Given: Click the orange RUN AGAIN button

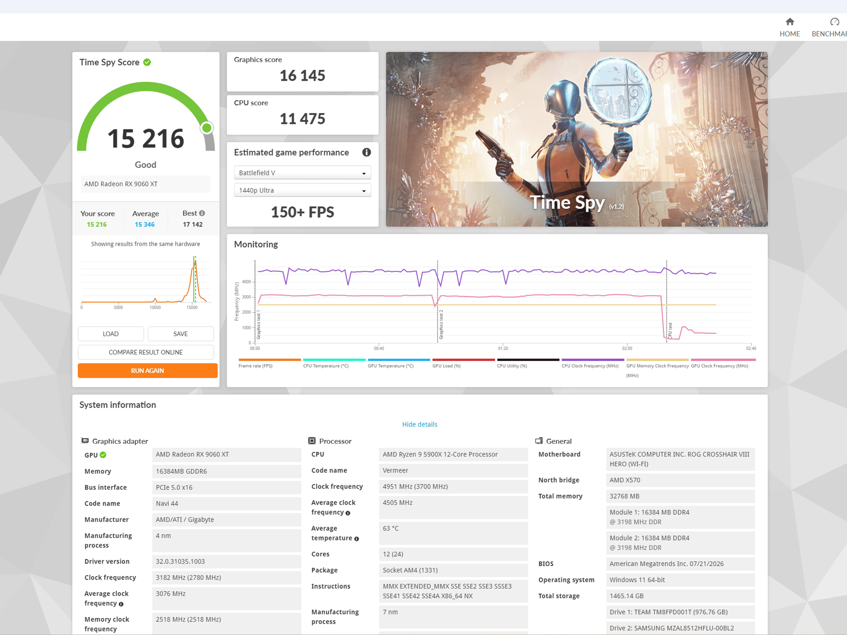Looking at the screenshot, I should coord(148,370).
